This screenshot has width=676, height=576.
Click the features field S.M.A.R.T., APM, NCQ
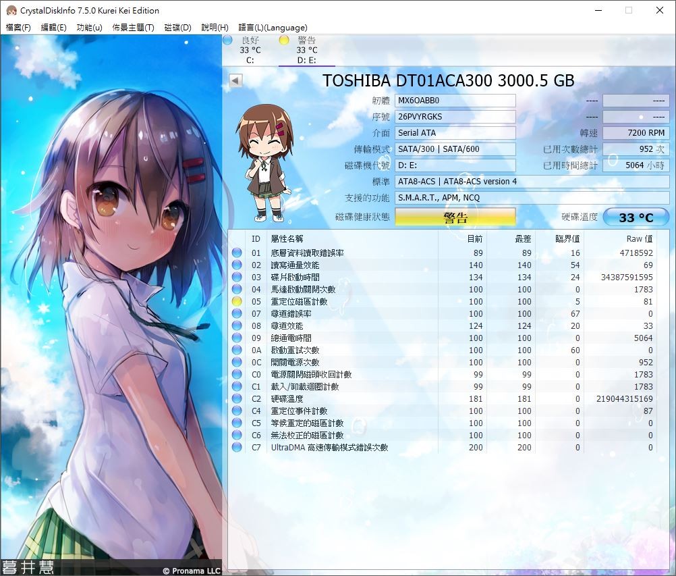(x=532, y=198)
